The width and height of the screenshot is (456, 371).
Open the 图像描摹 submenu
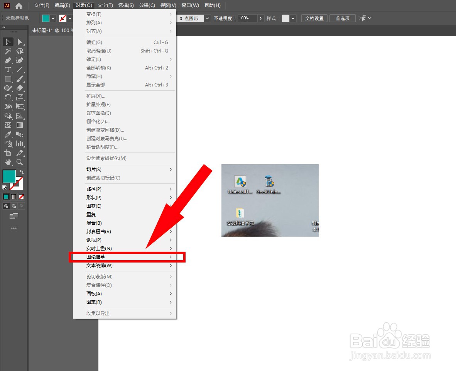pyautogui.click(x=125, y=257)
